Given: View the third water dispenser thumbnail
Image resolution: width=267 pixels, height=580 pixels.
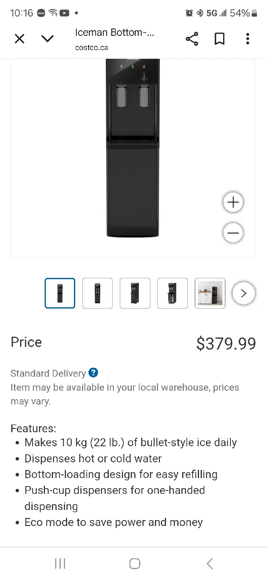Looking at the screenshot, I should [135, 293].
